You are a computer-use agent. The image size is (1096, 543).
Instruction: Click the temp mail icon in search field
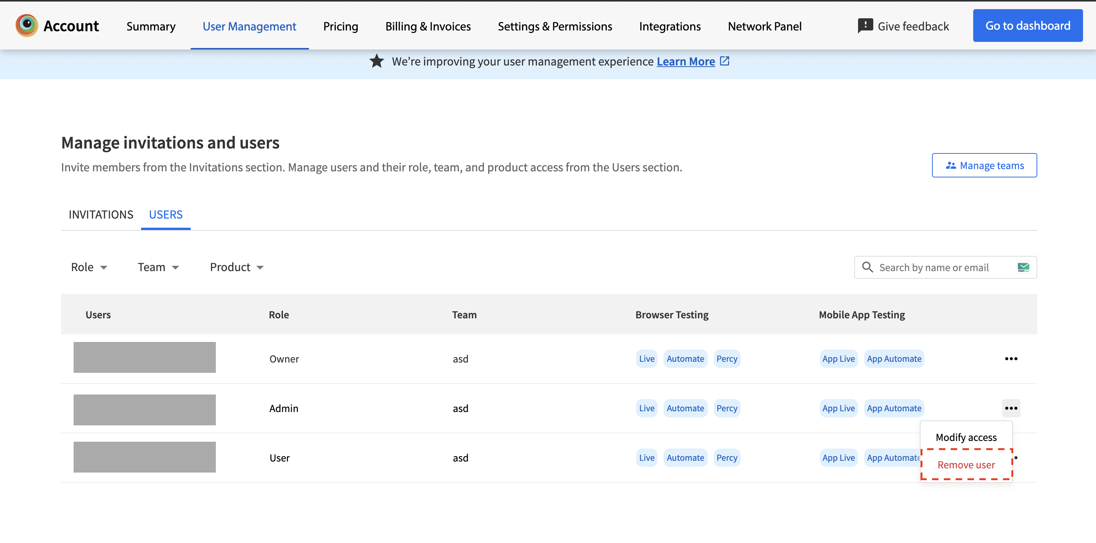click(x=1023, y=267)
